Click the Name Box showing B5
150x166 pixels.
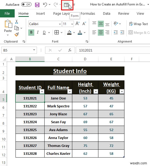(19, 50)
